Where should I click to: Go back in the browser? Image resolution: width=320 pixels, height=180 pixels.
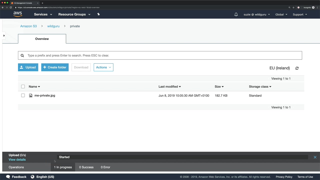(x=3, y=7)
